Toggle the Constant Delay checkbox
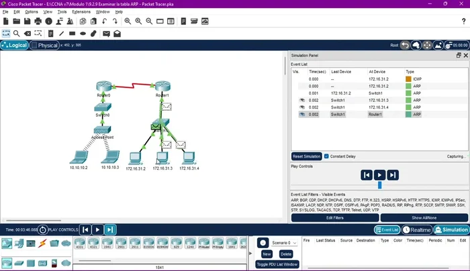The image size is (470, 271). [326, 156]
